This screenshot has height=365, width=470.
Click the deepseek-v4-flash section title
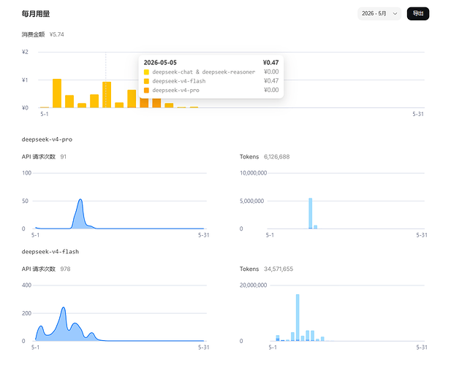pyautogui.click(x=50, y=252)
